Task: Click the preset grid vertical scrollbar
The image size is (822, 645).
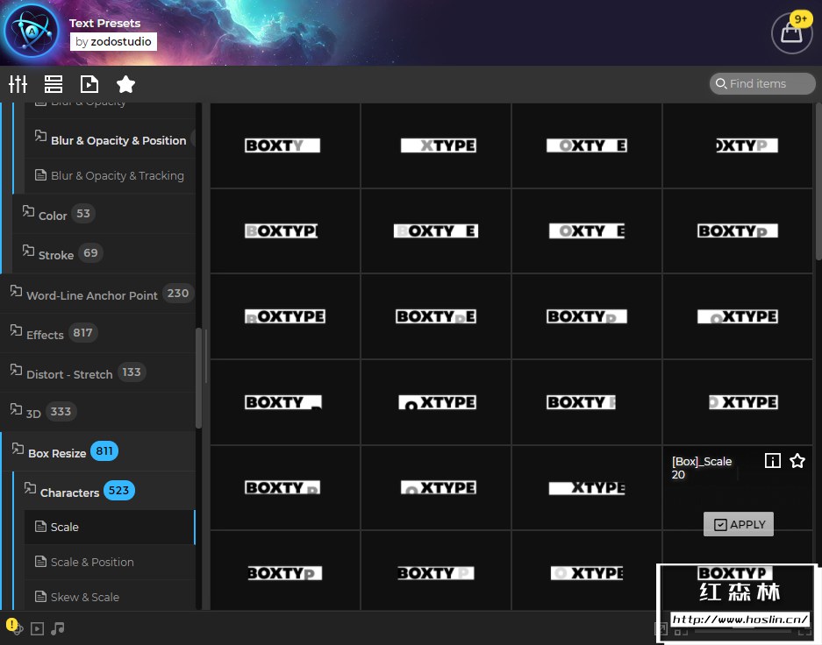Action: click(818, 182)
